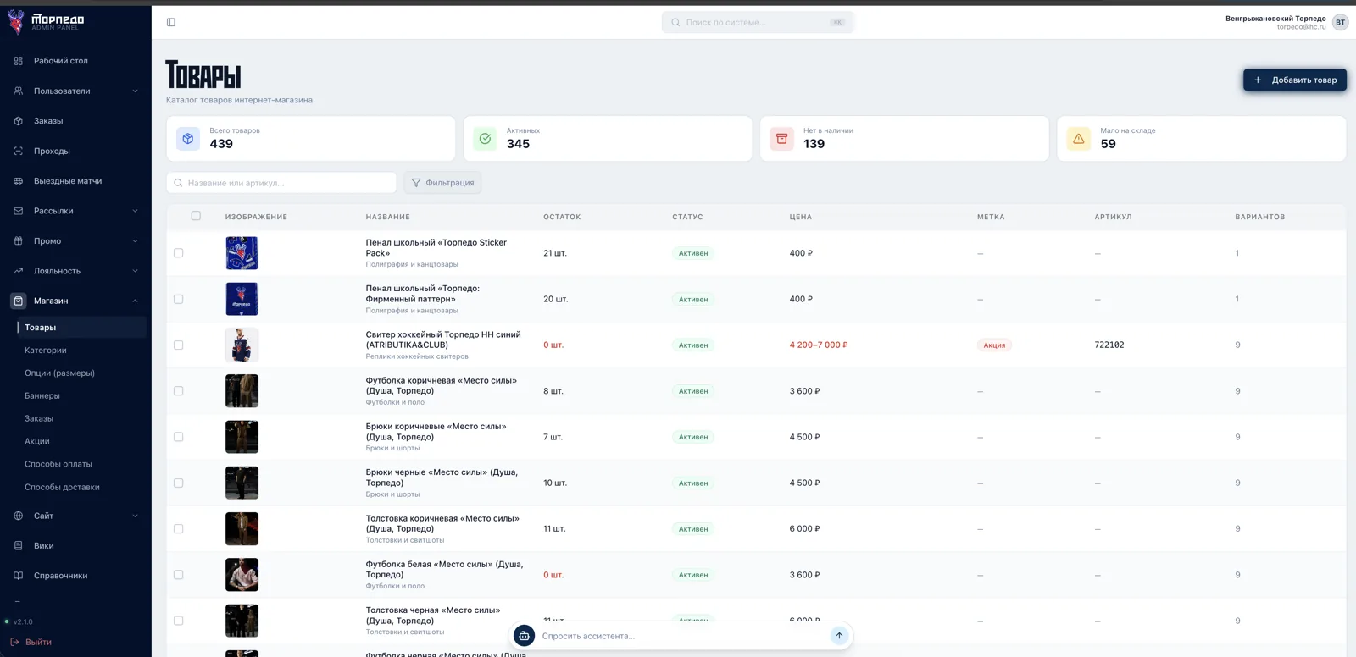Open thumbnail of Свитер хоккейный Торпедо НН
Viewport: 1356px width, 657px height.
[x=242, y=345]
